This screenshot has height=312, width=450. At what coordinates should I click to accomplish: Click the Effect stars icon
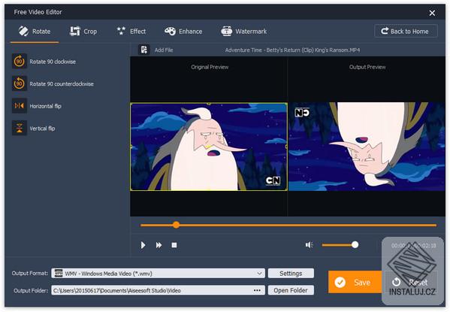[121, 31]
